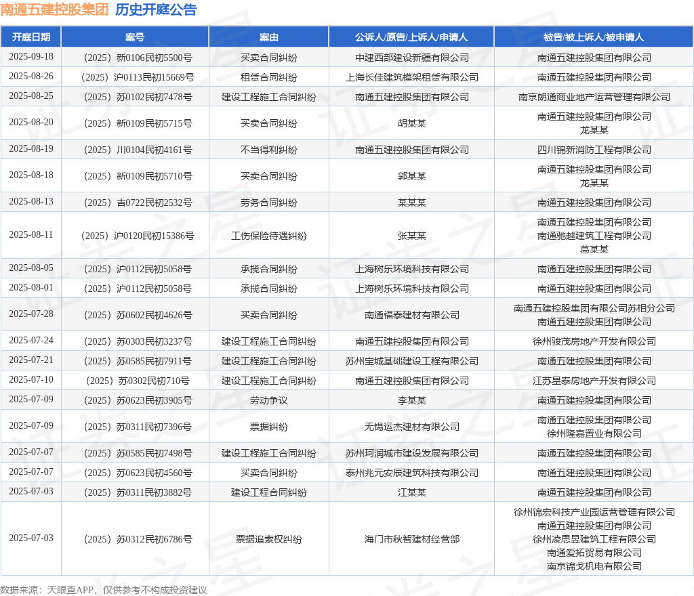Click the 数据来源 footer note
The width and height of the screenshot is (694, 596).
104,591
